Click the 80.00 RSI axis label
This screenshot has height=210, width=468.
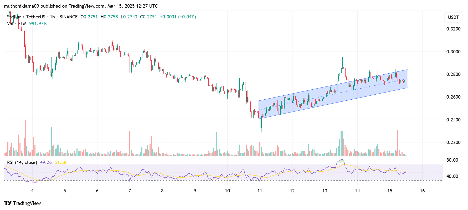(452, 160)
